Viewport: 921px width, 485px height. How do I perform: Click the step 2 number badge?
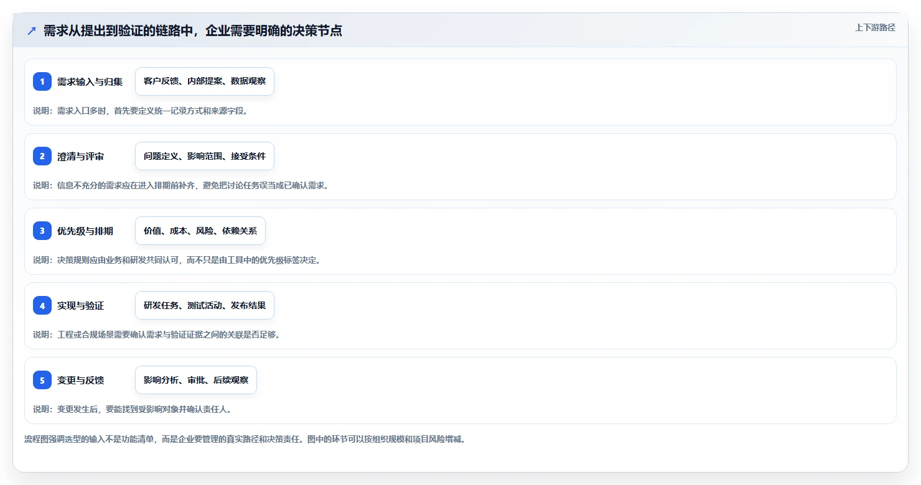pyautogui.click(x=42, y=156)
